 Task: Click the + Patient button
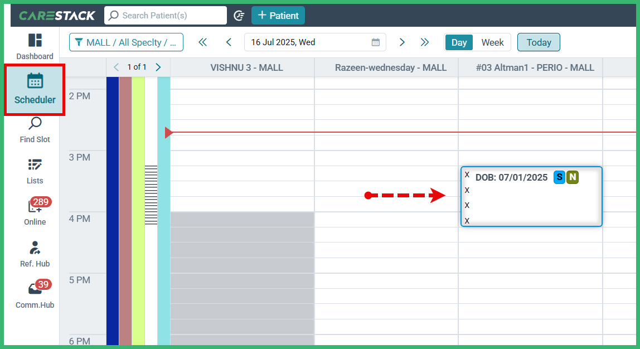click(x=278, y=15)
